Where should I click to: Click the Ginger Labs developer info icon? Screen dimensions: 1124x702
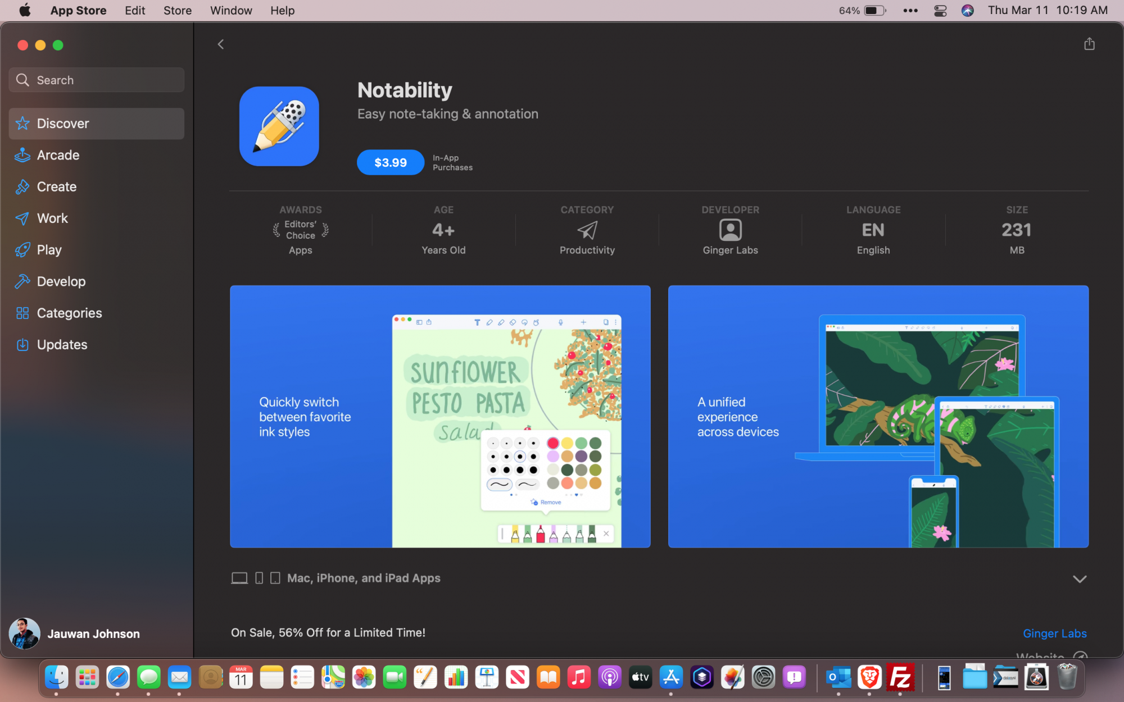click(x=730, y=230)
